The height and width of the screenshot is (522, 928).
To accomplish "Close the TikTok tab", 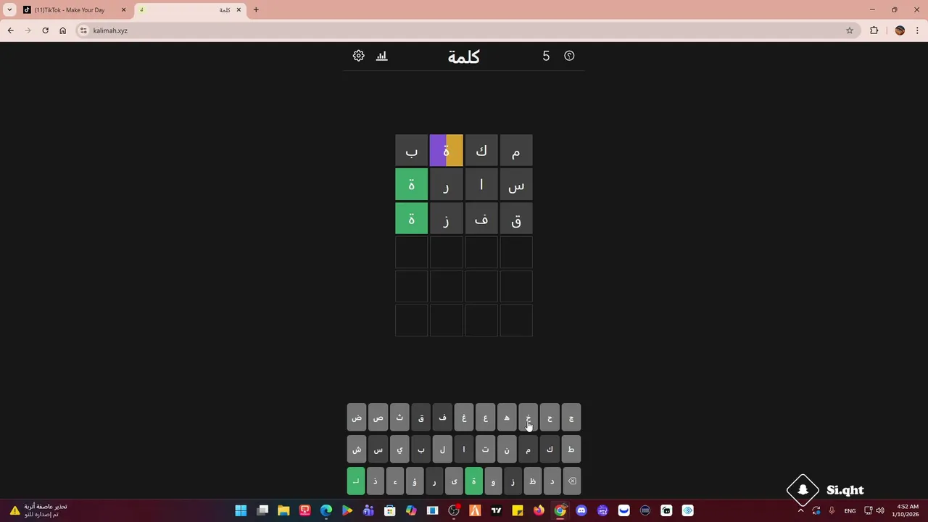I will pyautogui.click(x=123, y=10).
